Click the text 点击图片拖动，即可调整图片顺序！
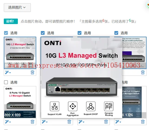The height and width of the screenshot is (130, 149). 48,21
